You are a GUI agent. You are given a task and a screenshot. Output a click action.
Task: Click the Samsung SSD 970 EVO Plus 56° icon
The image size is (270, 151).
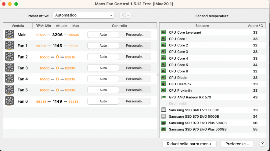pyautogui.click(x=164, y=123)
